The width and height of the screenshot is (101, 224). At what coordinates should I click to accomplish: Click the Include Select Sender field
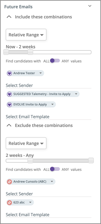48,86
